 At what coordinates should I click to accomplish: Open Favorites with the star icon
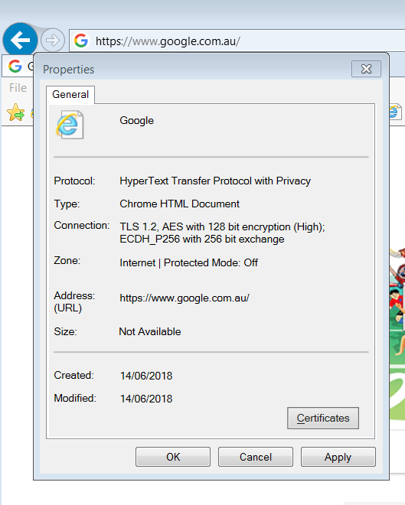point(15,112)
